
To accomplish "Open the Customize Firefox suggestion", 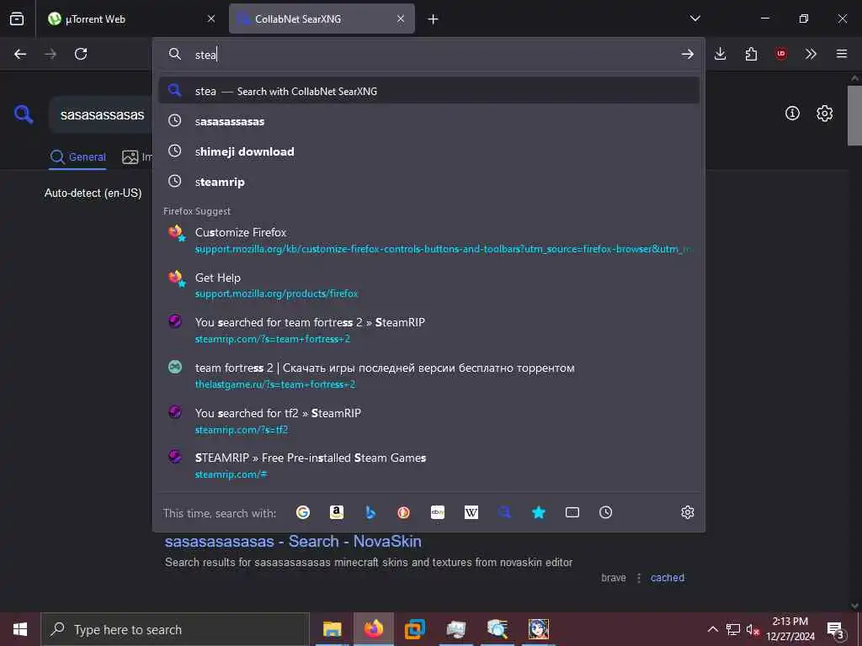I will tap(428, 240).
